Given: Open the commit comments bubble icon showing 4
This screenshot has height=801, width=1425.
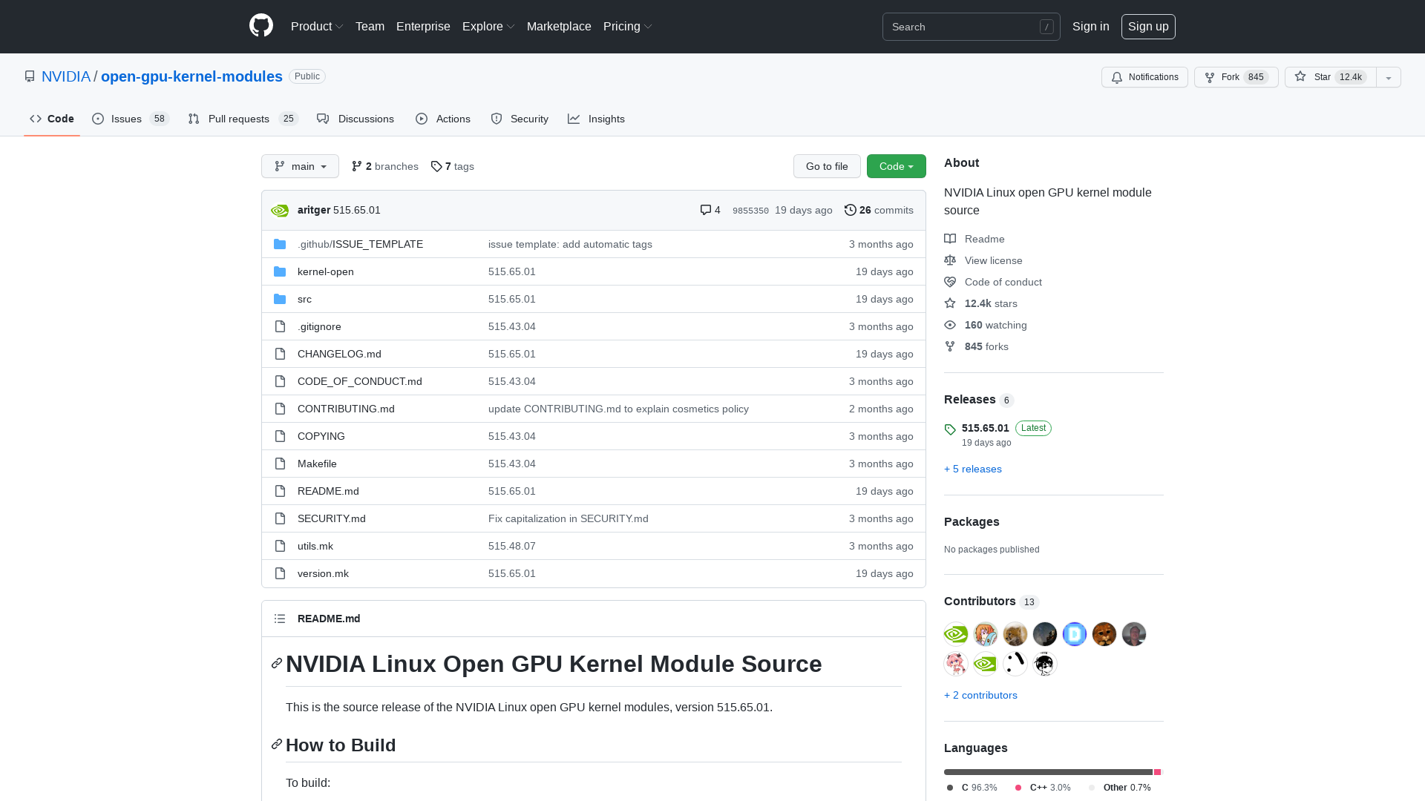Looking at the screenshot, I should pos(705,210).
